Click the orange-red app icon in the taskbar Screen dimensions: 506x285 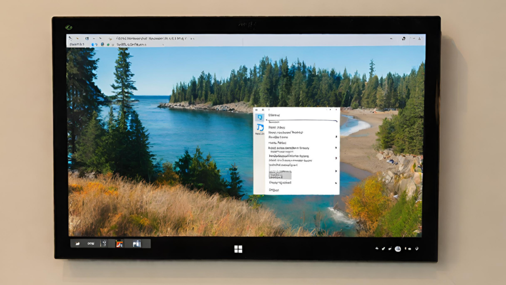click(x=119, y=243)
